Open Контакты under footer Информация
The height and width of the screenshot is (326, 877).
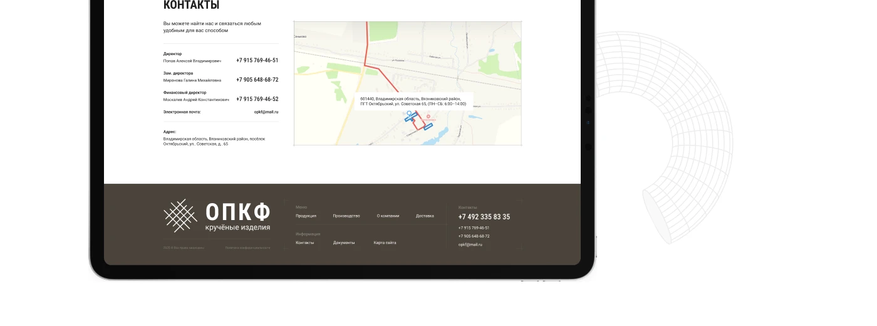point(305,243)
